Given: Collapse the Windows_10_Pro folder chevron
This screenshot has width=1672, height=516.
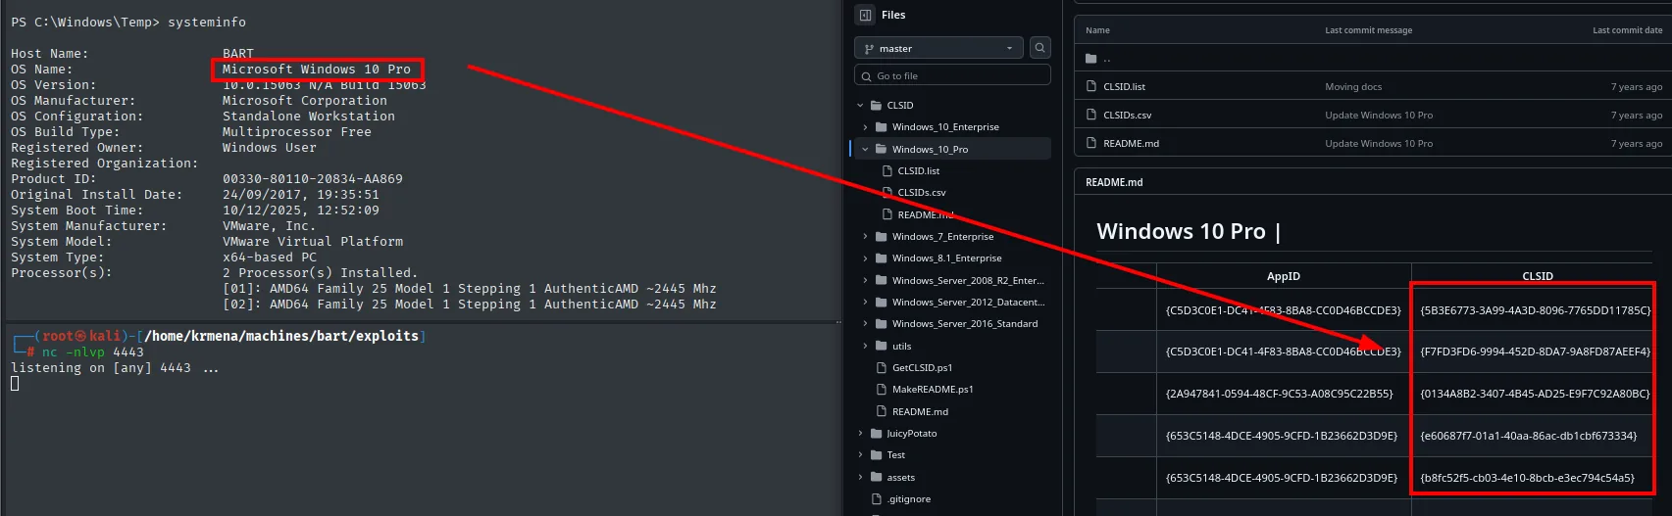Looking at the screenshot, I should tap(865, 149).
